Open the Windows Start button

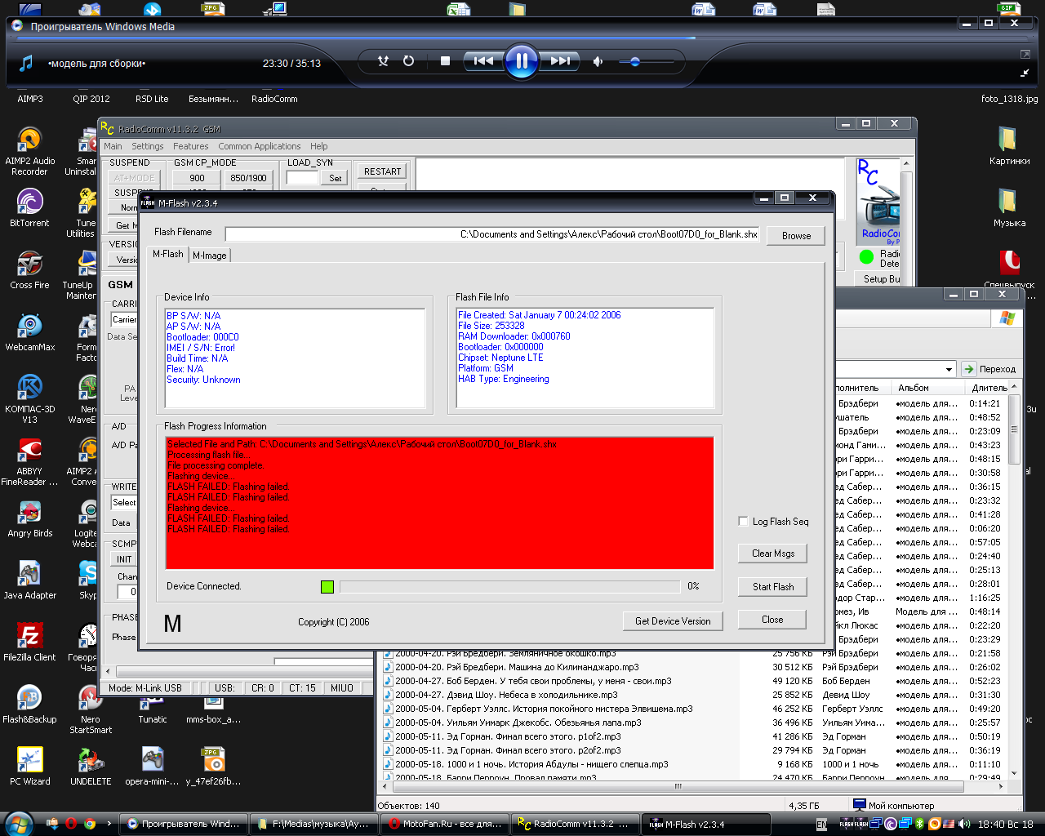(18, 824)
